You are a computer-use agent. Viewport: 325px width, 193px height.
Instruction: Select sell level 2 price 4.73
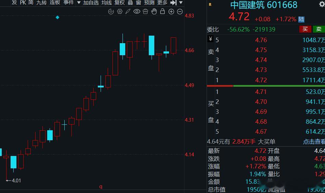point(261,70)
